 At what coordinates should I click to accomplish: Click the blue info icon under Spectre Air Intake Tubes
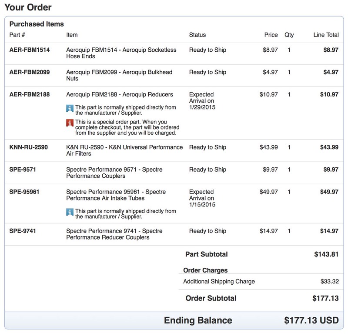click(x=70, y=211)
